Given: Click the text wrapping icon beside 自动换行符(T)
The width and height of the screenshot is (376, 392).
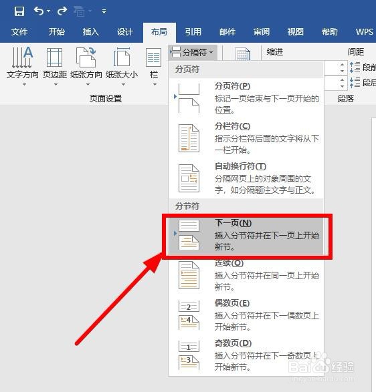Looking at the screenshot, I should click(x=189, y=178).
